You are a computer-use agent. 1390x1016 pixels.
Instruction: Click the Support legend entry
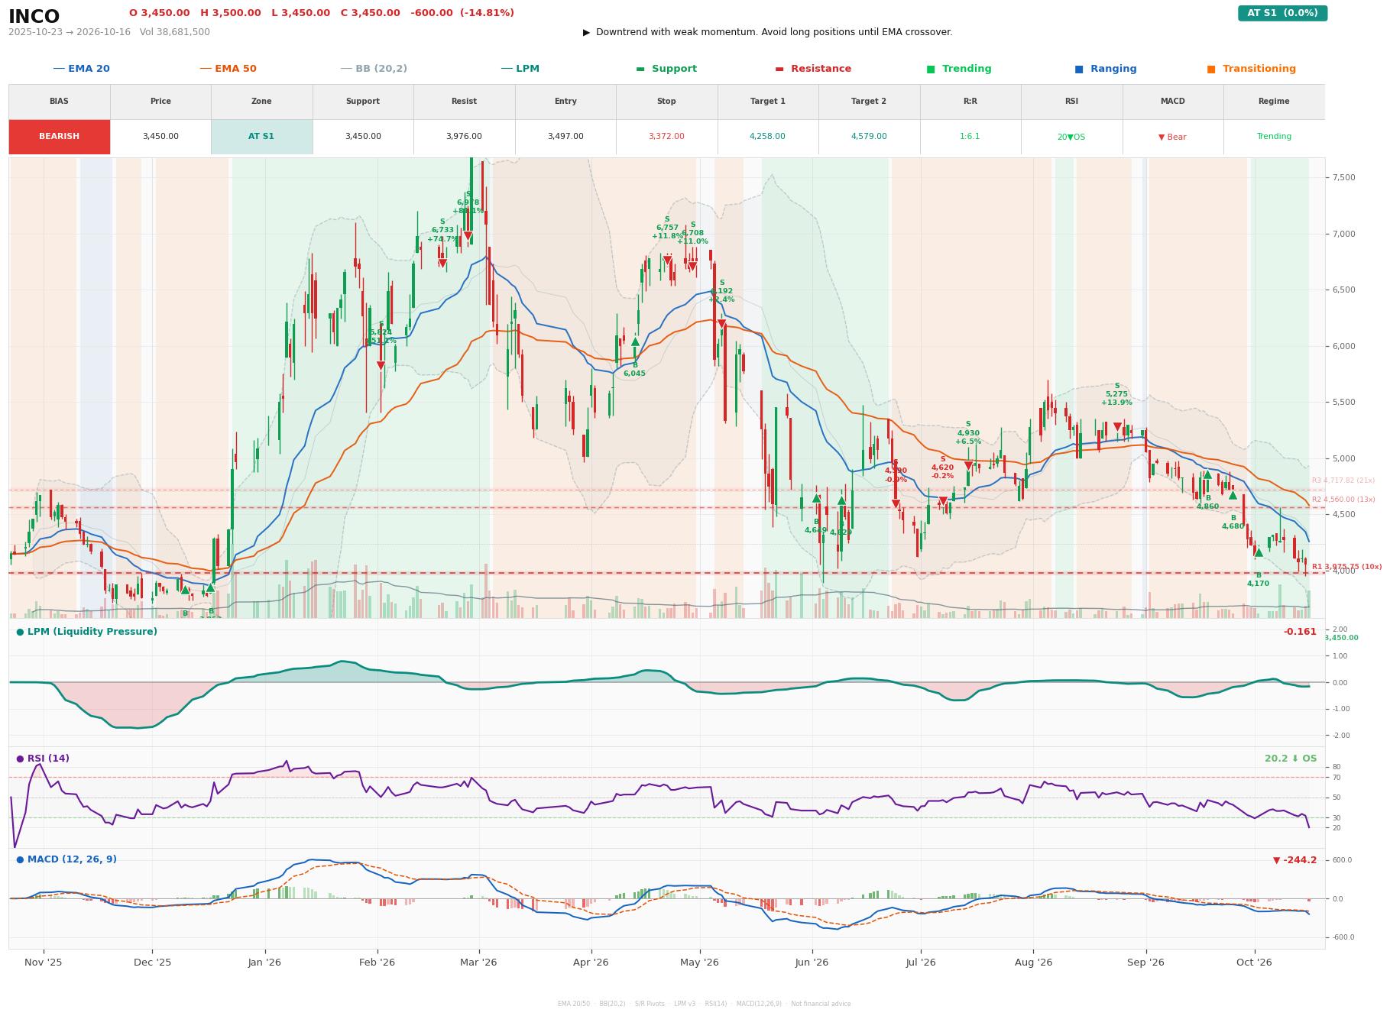point(666,69)
